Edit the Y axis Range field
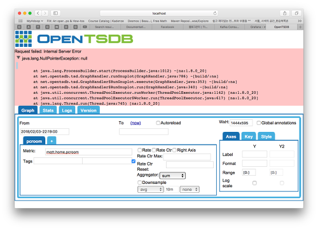Viewport: 318px width, 229px height. (249, 173)
